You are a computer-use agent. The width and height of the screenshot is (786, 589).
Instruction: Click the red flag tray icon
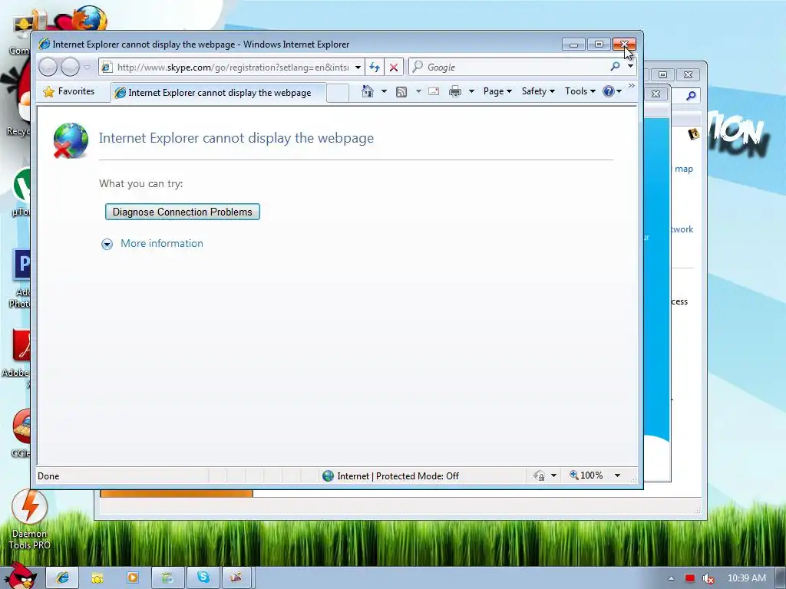pos(690,578)
